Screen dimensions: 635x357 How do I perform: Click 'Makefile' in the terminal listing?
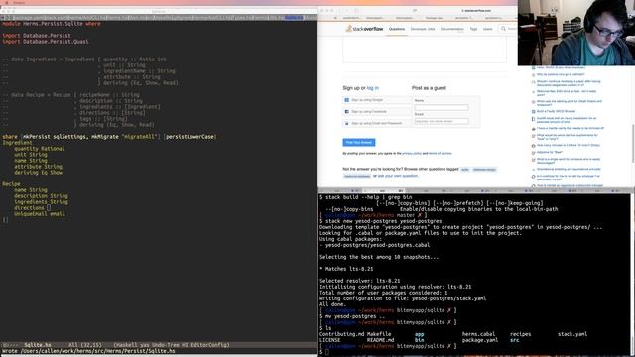point(379,334)
